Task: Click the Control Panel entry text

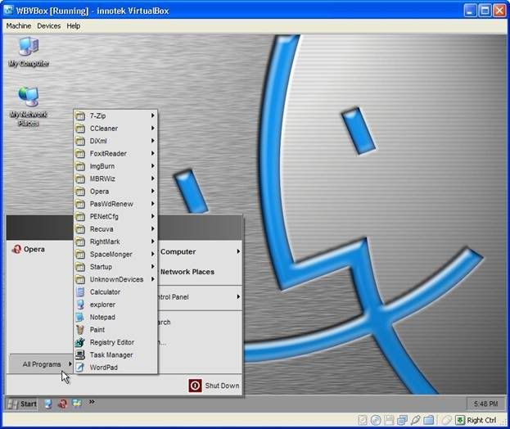Action: (x=173, y=297)
